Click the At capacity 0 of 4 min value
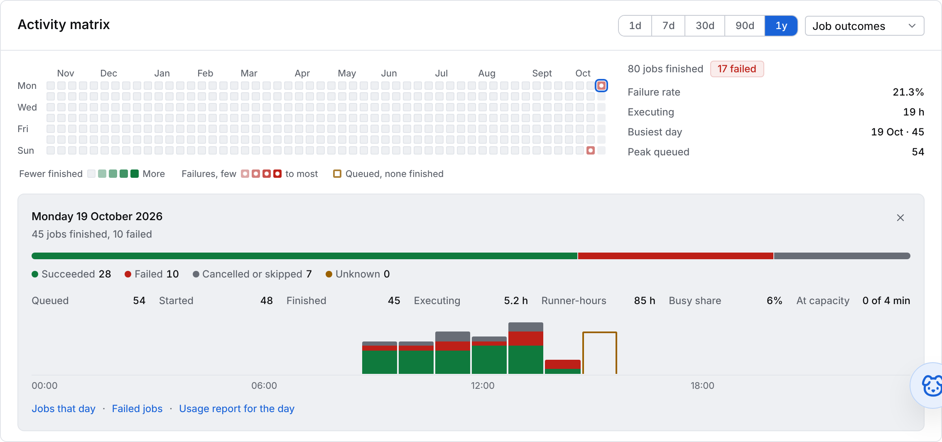The width and height of the screenshot is (942, 442). click(x=886, y=301)
